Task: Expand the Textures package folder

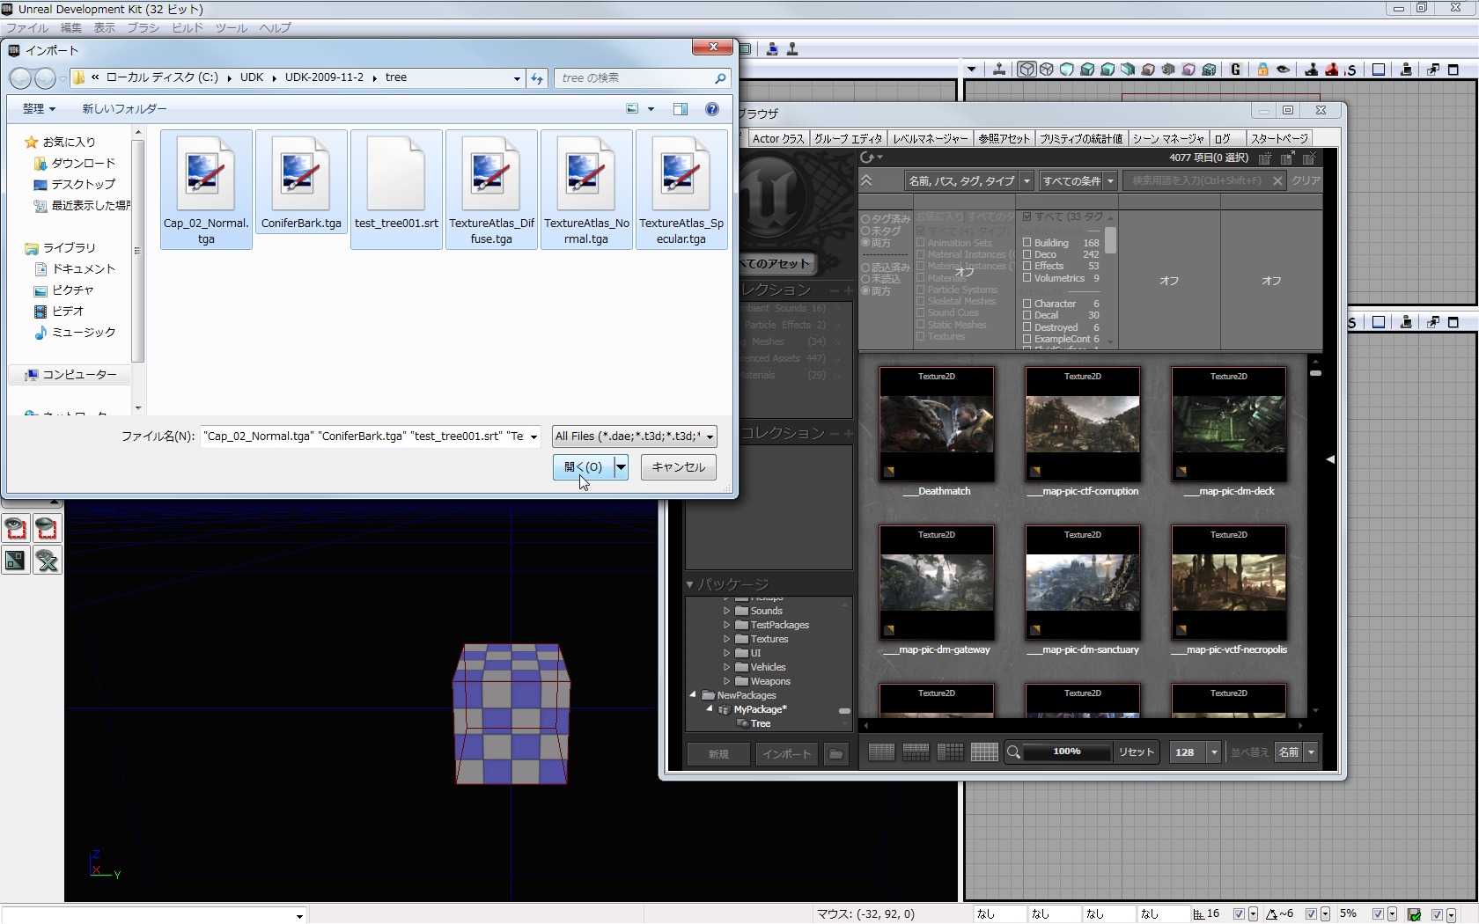Action: [726, 639]
